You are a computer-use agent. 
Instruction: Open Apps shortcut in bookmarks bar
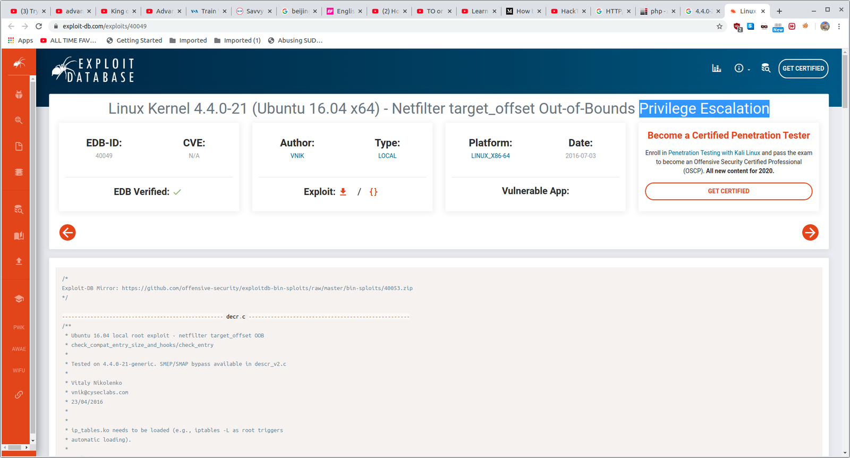pos(20,40)
